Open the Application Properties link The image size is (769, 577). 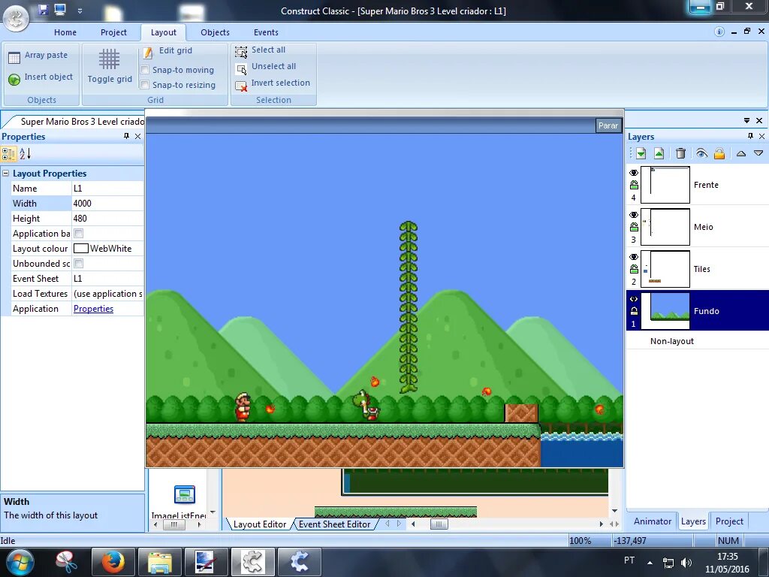tap(93, 309)
